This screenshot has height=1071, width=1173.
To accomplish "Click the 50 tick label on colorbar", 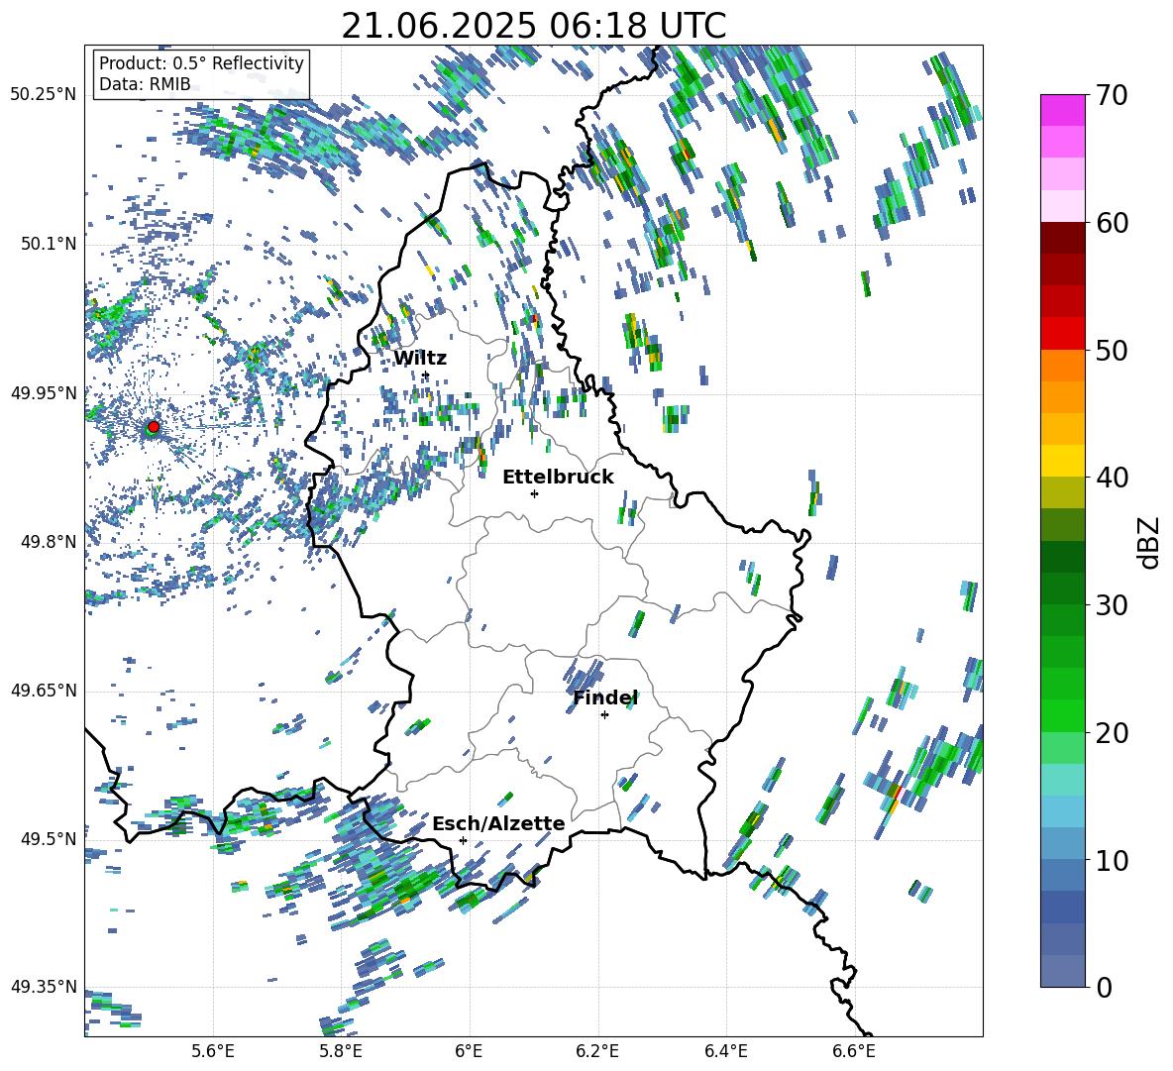I will pos(1112,350).
